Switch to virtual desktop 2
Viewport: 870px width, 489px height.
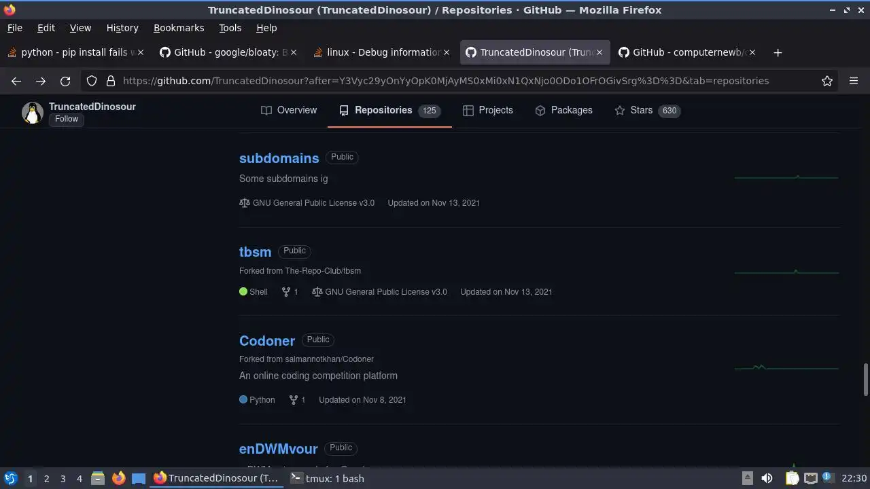46,478
